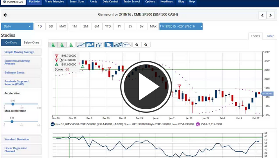Viewport: 279px width, 158px height.
Task: Set range to YTD
Action: click(x=108, y=27)
